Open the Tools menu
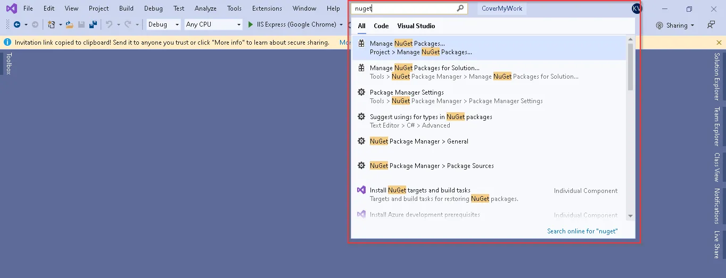 point(234,9)
